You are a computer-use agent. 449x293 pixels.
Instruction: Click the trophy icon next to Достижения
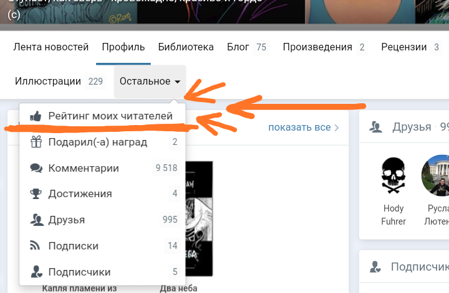click(36, 194)
